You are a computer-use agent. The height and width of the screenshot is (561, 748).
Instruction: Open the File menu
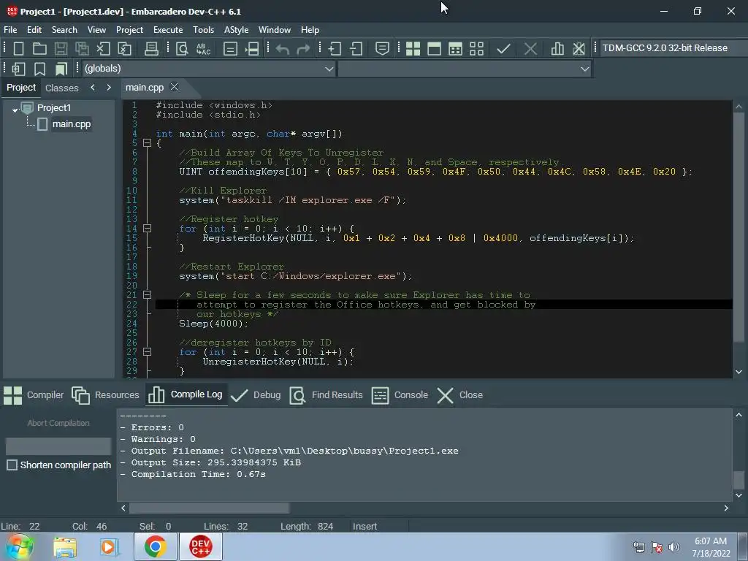10,29
